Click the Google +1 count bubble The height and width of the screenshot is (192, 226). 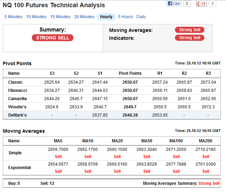click(212, 4)
